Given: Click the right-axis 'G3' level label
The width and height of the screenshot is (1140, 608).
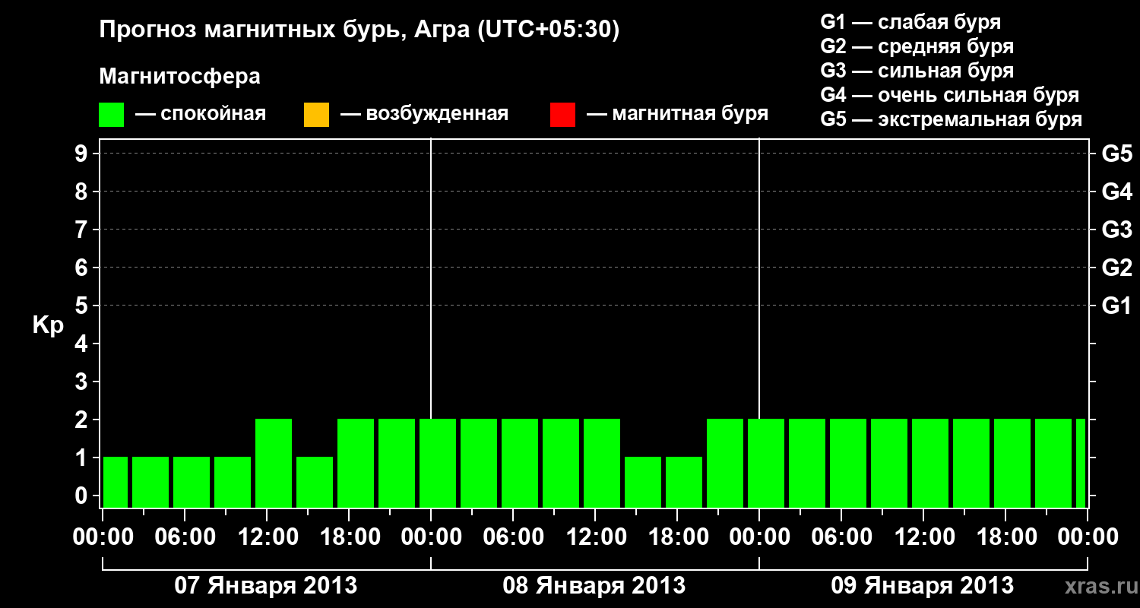Looking at the screenshot, I should [1116, 230].
